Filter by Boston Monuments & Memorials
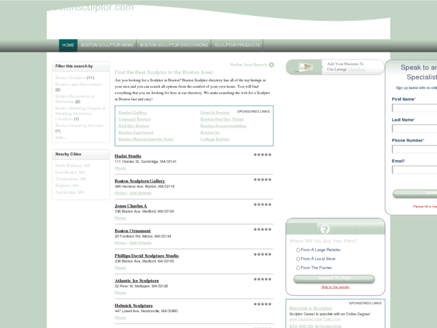The image size is (437, 328). click(75, 99)
